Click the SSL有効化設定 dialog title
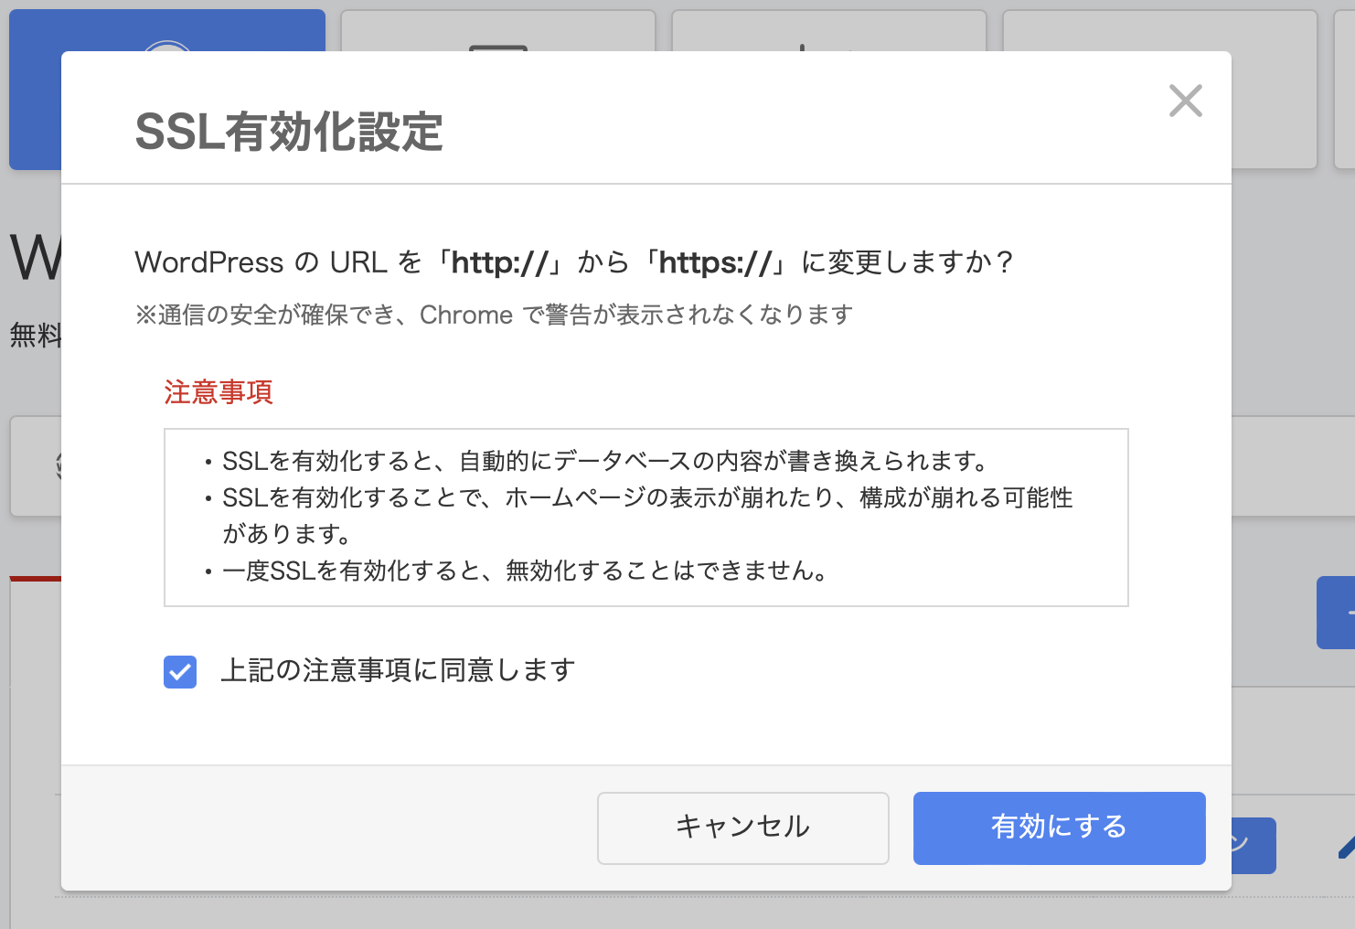The width and height of the screenshot is (1355, 929). (289, 132)
